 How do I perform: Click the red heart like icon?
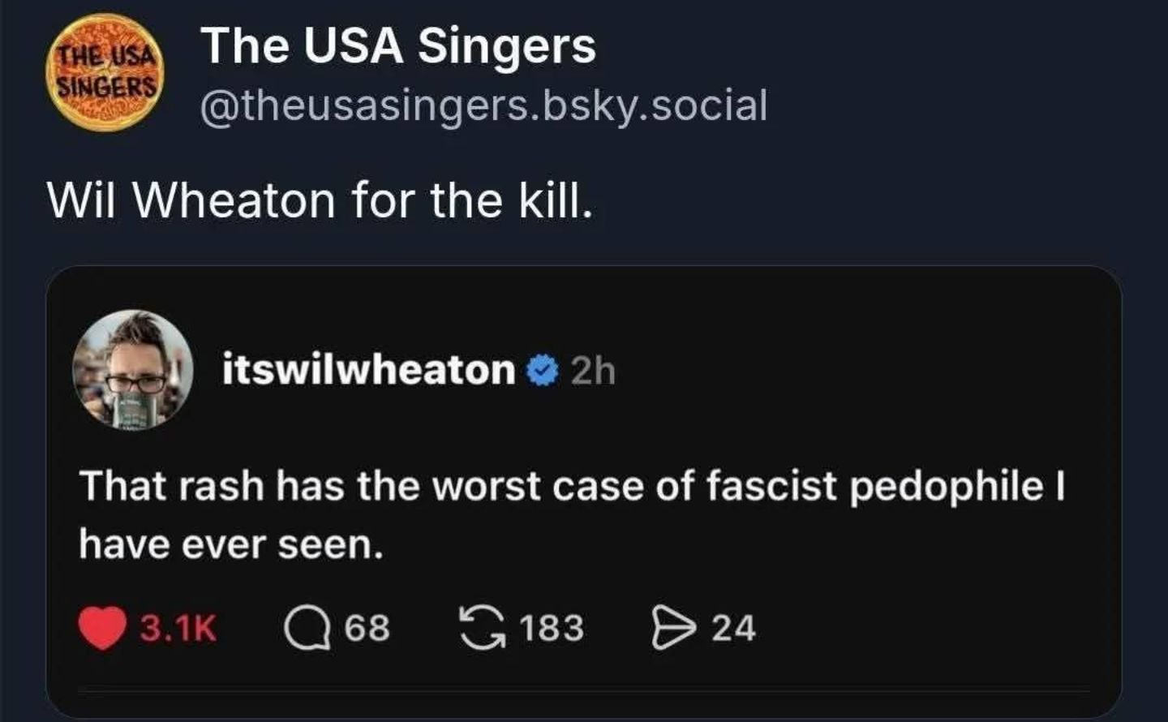[x=102, y=629]
